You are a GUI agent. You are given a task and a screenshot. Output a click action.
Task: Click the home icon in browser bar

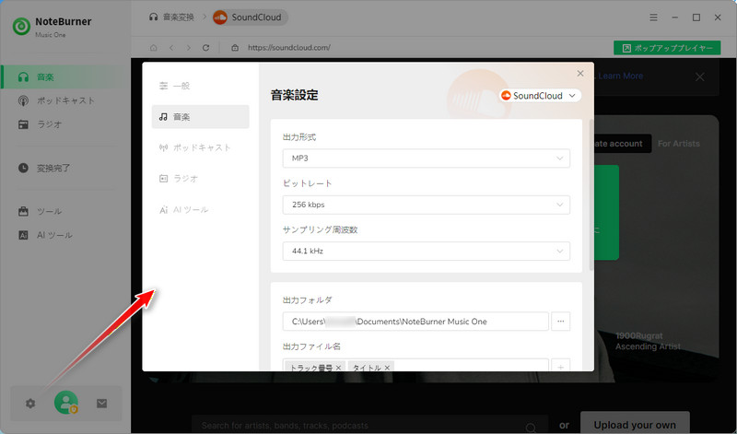(154, 48)
